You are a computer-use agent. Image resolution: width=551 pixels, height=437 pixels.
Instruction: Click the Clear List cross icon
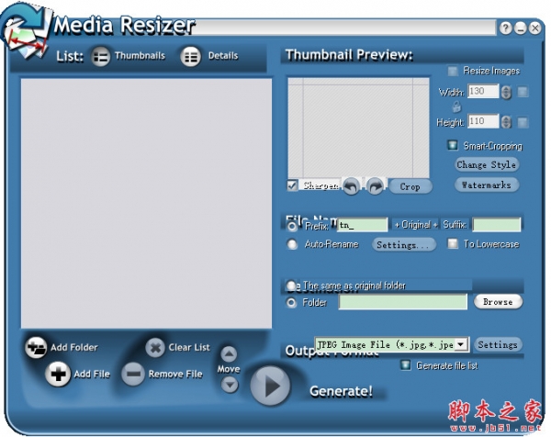[155, 347]
